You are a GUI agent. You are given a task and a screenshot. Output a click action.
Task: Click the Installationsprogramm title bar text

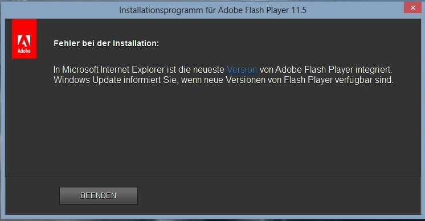tap(213, 10)
